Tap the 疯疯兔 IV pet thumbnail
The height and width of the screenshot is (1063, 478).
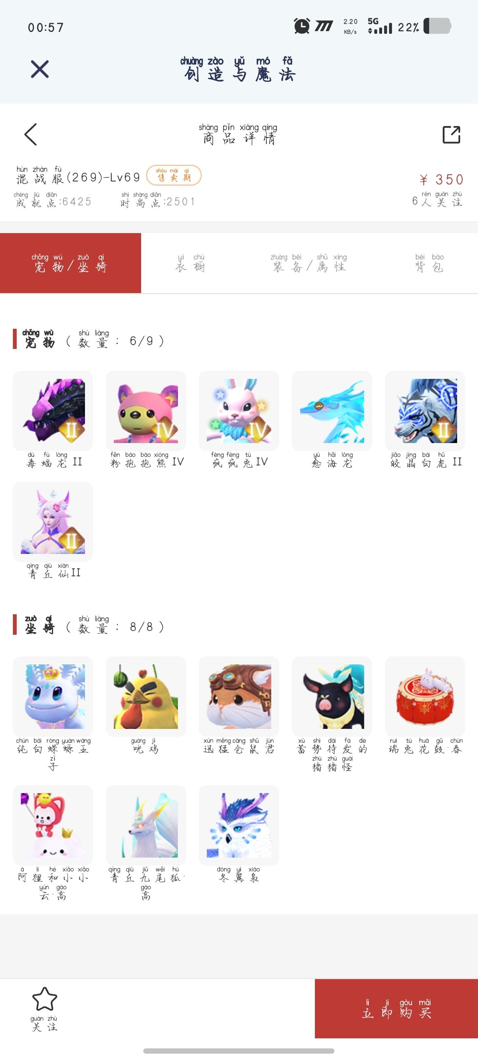pos(239,411)
